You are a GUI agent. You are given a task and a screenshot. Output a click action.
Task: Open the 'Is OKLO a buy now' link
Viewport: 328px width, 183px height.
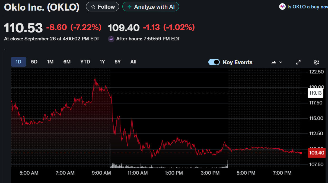click(x=304, y=7)
